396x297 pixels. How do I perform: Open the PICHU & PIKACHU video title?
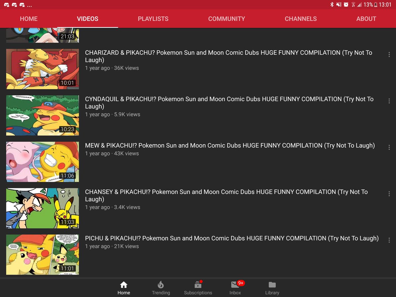[232, 238]
